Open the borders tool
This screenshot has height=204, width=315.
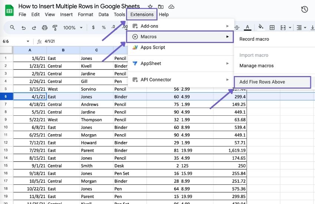272,27
